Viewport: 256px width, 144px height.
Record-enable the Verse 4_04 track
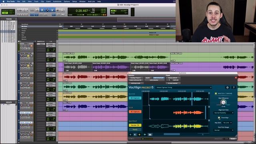tap(22, 96)
